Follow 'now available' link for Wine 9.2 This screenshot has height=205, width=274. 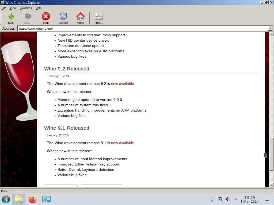click(x=123, y=84)
